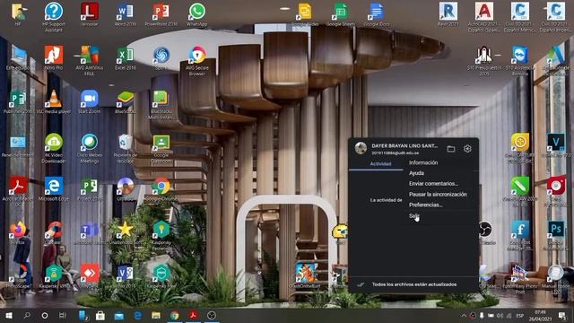Click the taskbar search magnifier
The height and width of the screenshot is (323, 574).
(27, 315)
